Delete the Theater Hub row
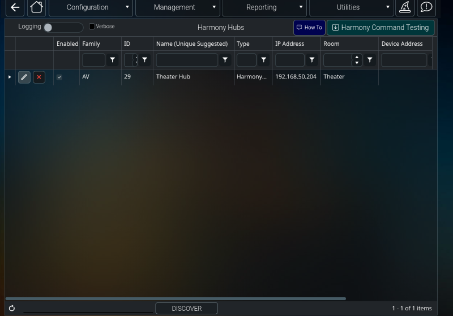453x316 pixels. click(x=39, y=77)
